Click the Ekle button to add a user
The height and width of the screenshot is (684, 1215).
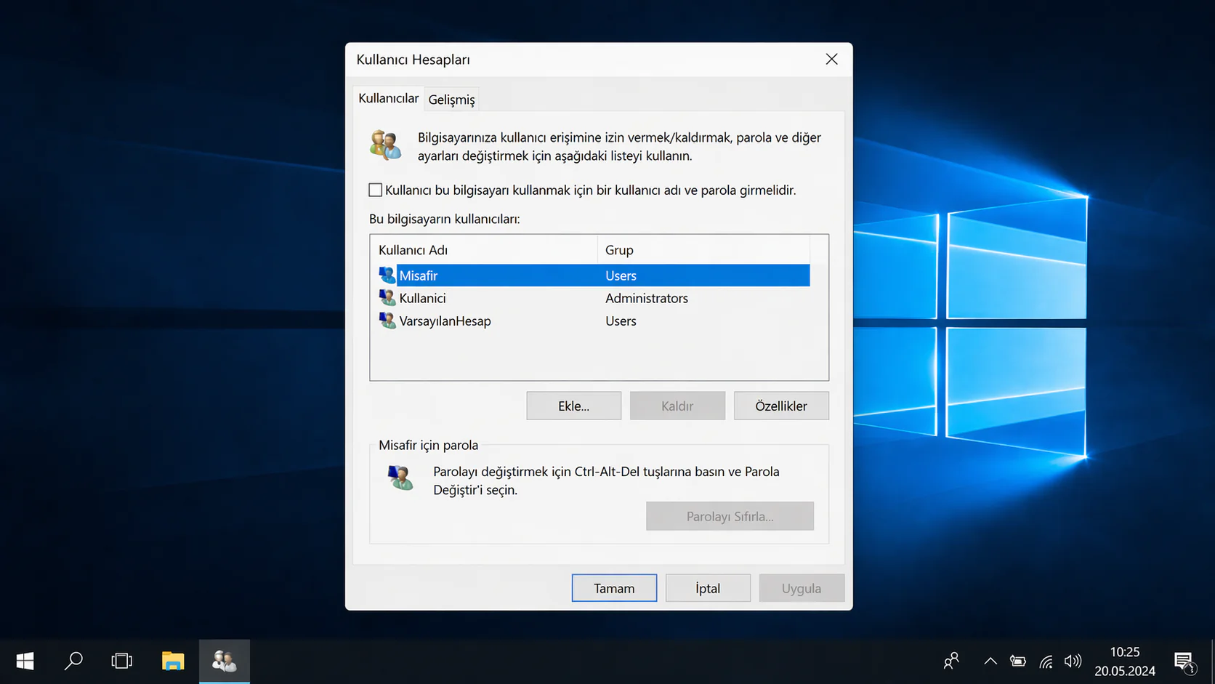(x=573, y=405)
